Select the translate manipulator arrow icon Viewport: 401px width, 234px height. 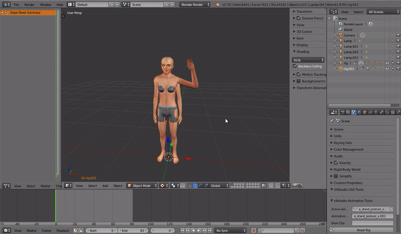(x=195, y=186)
